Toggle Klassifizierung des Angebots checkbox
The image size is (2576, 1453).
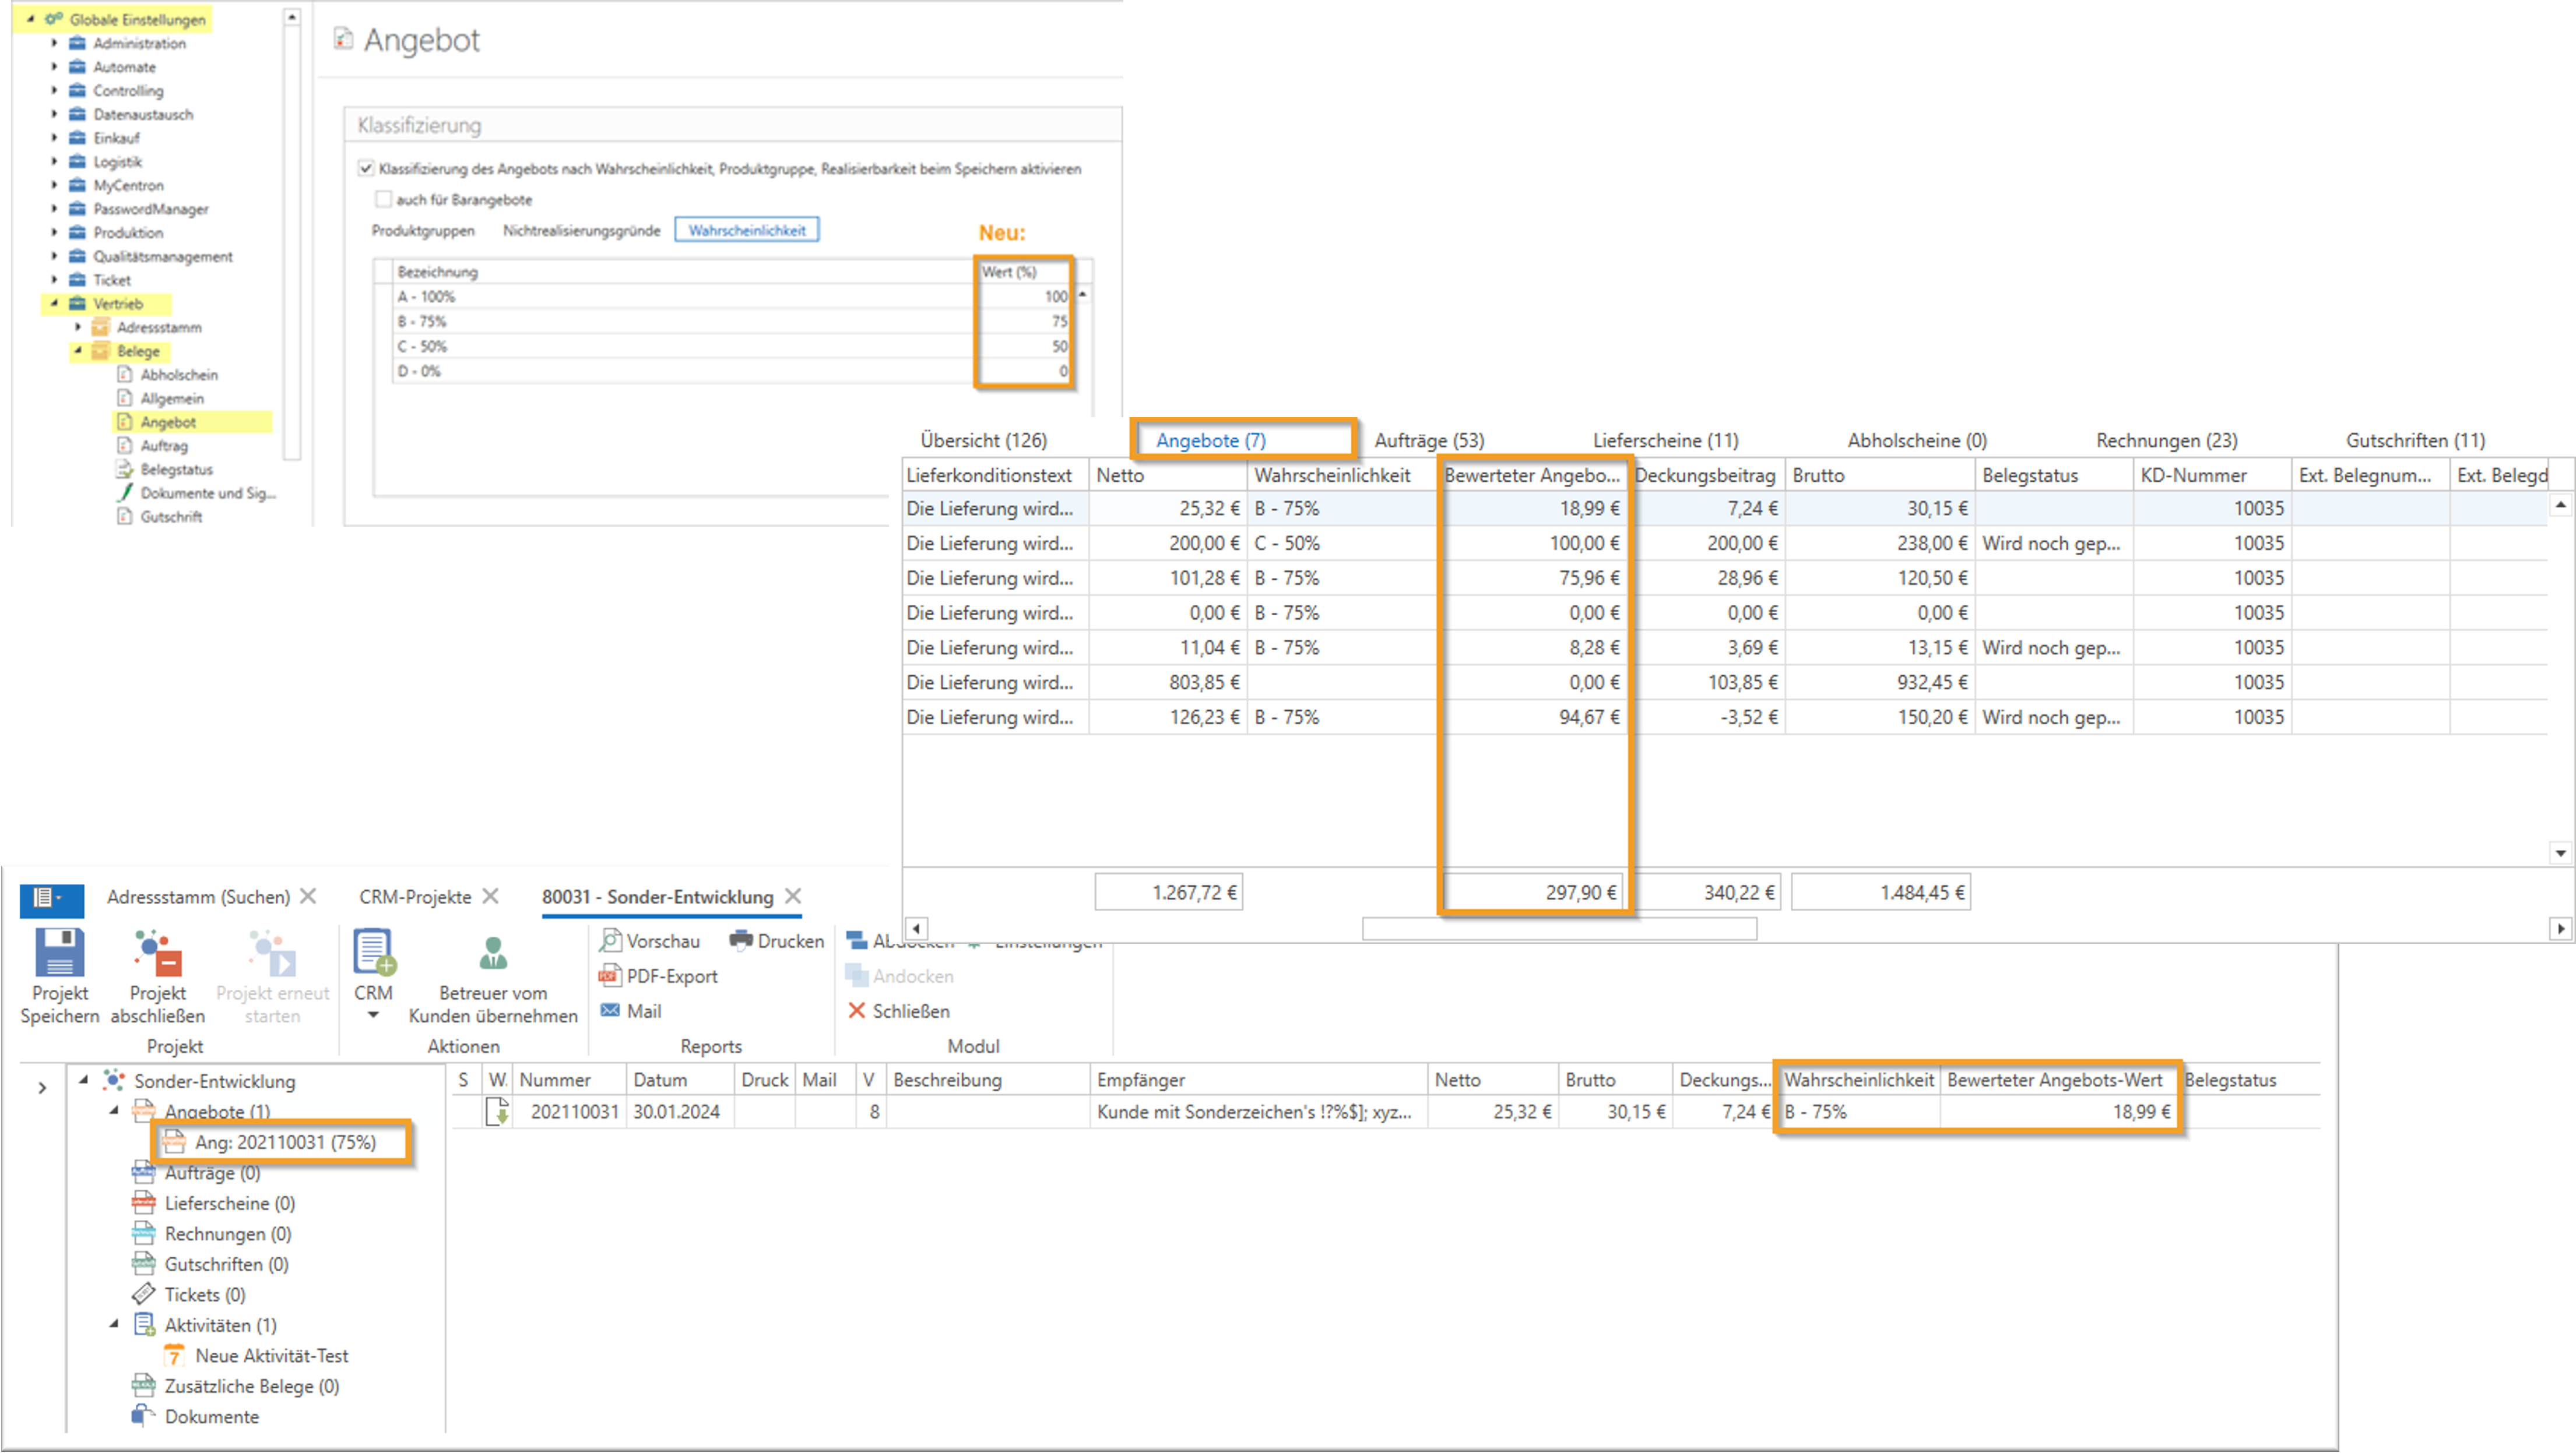pos(366,168)
